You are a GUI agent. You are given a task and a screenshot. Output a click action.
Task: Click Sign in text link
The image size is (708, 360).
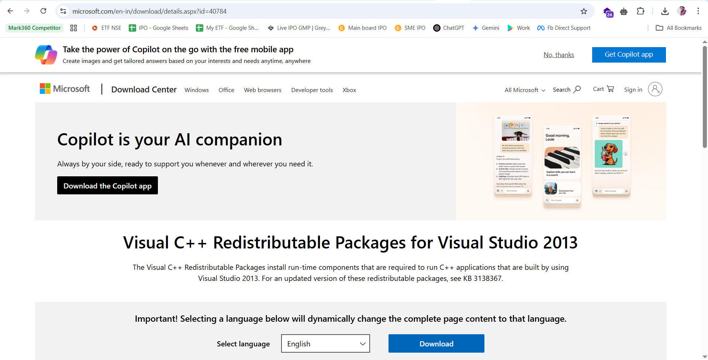[x=633, y=89]
